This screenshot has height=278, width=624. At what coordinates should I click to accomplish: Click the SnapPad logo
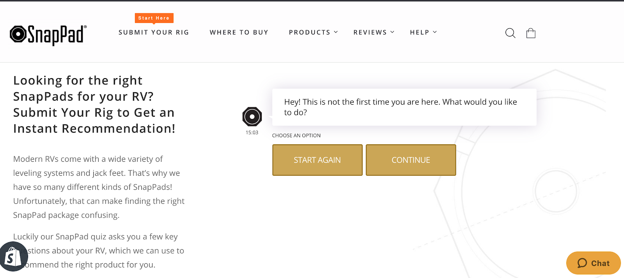[48, 35]
